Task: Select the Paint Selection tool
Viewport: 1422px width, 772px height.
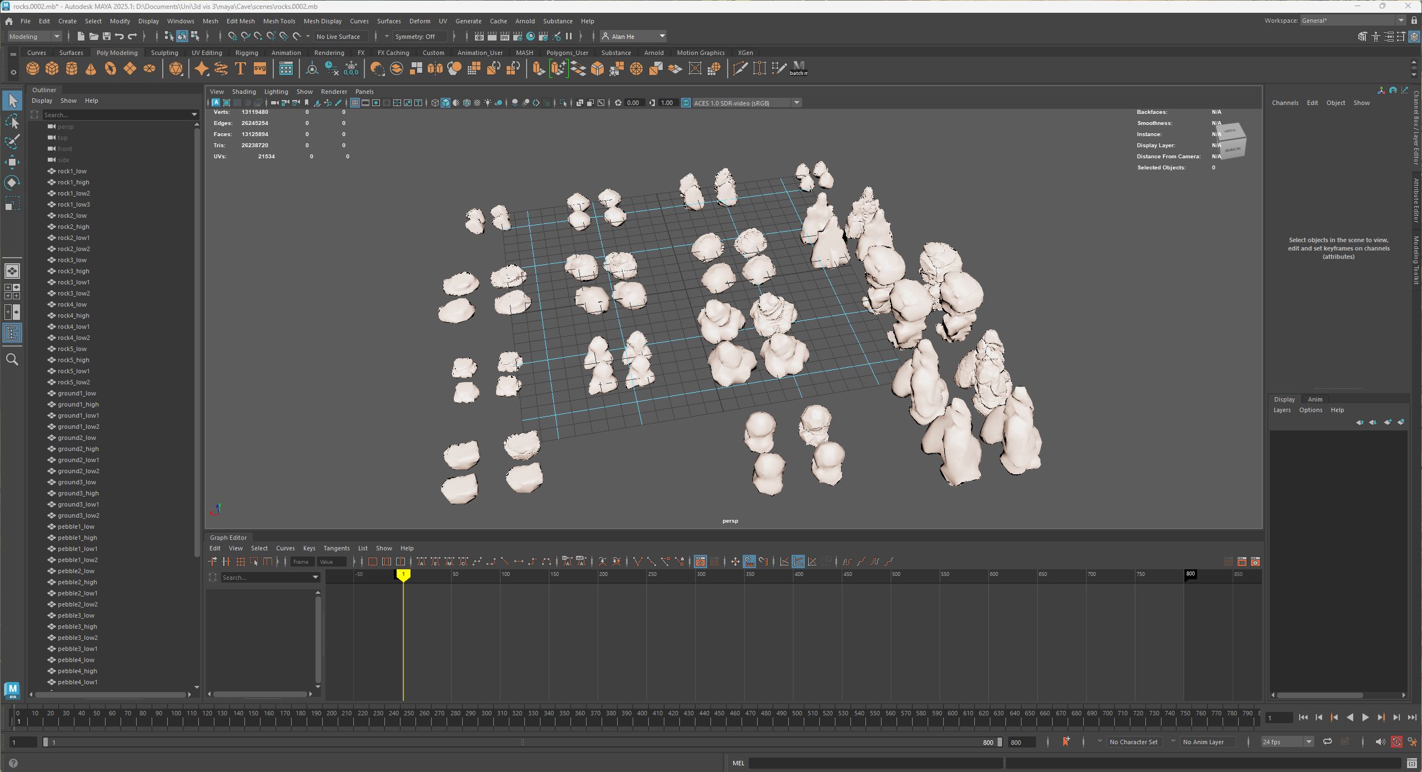Action: point(12,142)
